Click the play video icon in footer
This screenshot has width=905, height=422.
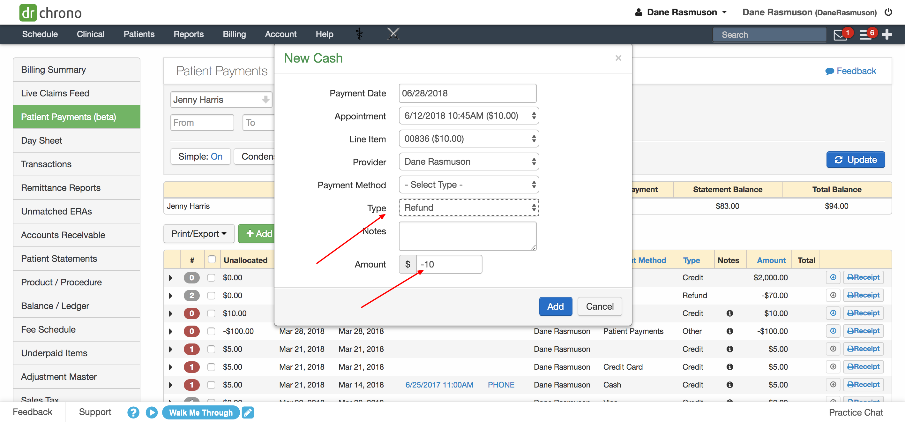[x=152, y=412]
